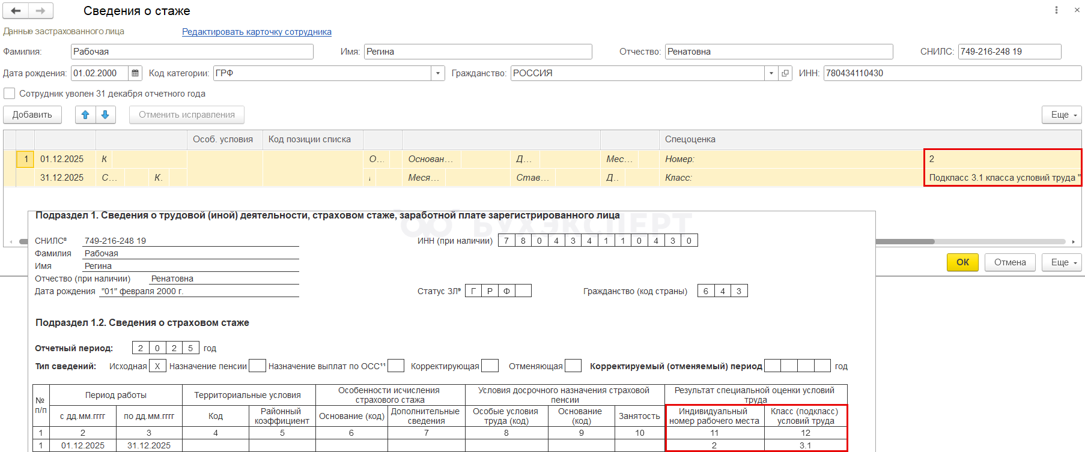Expand the Гражданство dropdown list
The width and height of the screenshot is (1085, 452).
771,73
